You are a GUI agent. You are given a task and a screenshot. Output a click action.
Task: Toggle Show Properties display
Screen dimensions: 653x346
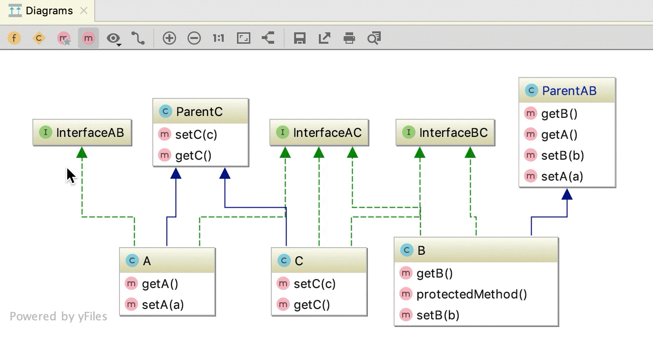point(63,38)
